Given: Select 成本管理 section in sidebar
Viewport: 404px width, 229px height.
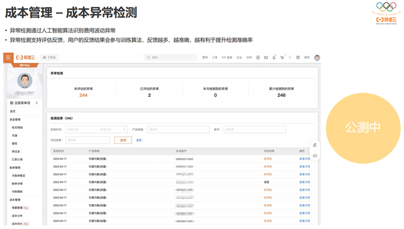Looking at the screenshot, I should (x=15, y=200).
